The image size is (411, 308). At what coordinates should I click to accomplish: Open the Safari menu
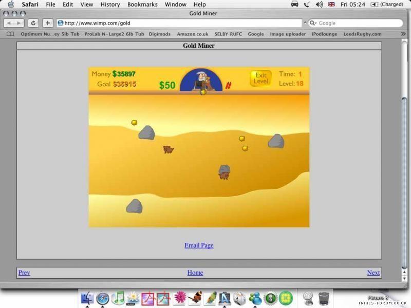(x=30, y=5)
